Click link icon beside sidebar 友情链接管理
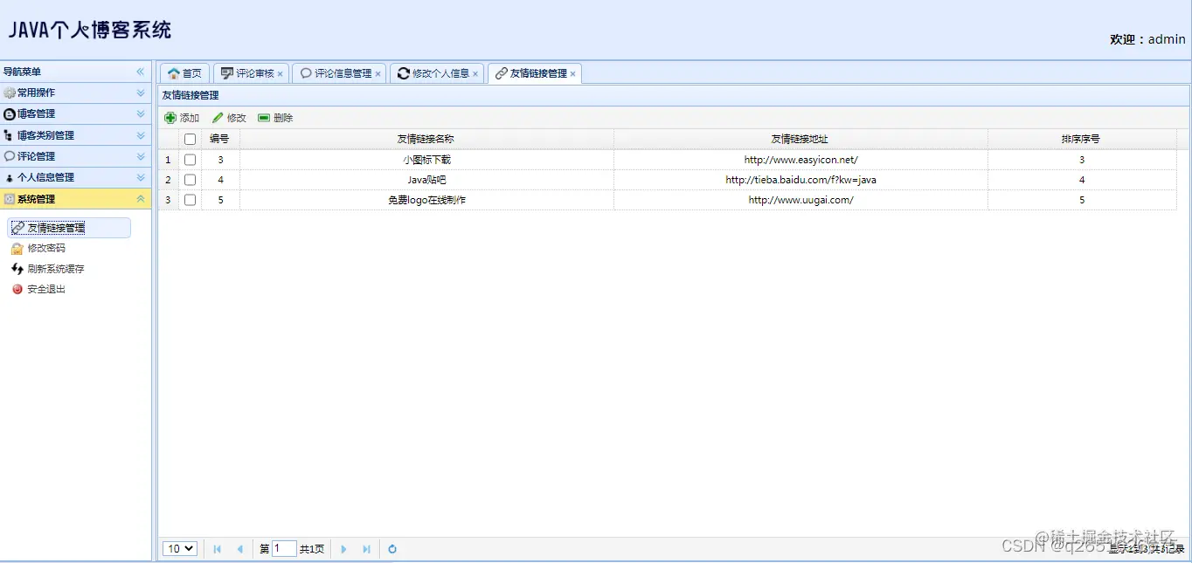The width and height of the screenshot is (1192, 563). 17,228
